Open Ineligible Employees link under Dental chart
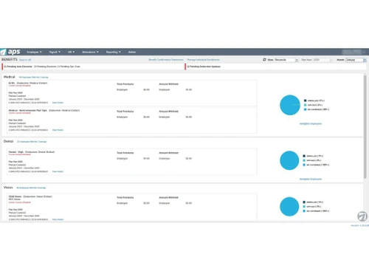 point(311,179)
